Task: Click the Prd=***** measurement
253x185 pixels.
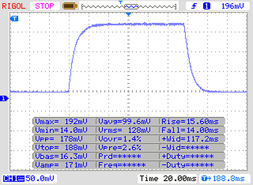Action: point(120,156)
